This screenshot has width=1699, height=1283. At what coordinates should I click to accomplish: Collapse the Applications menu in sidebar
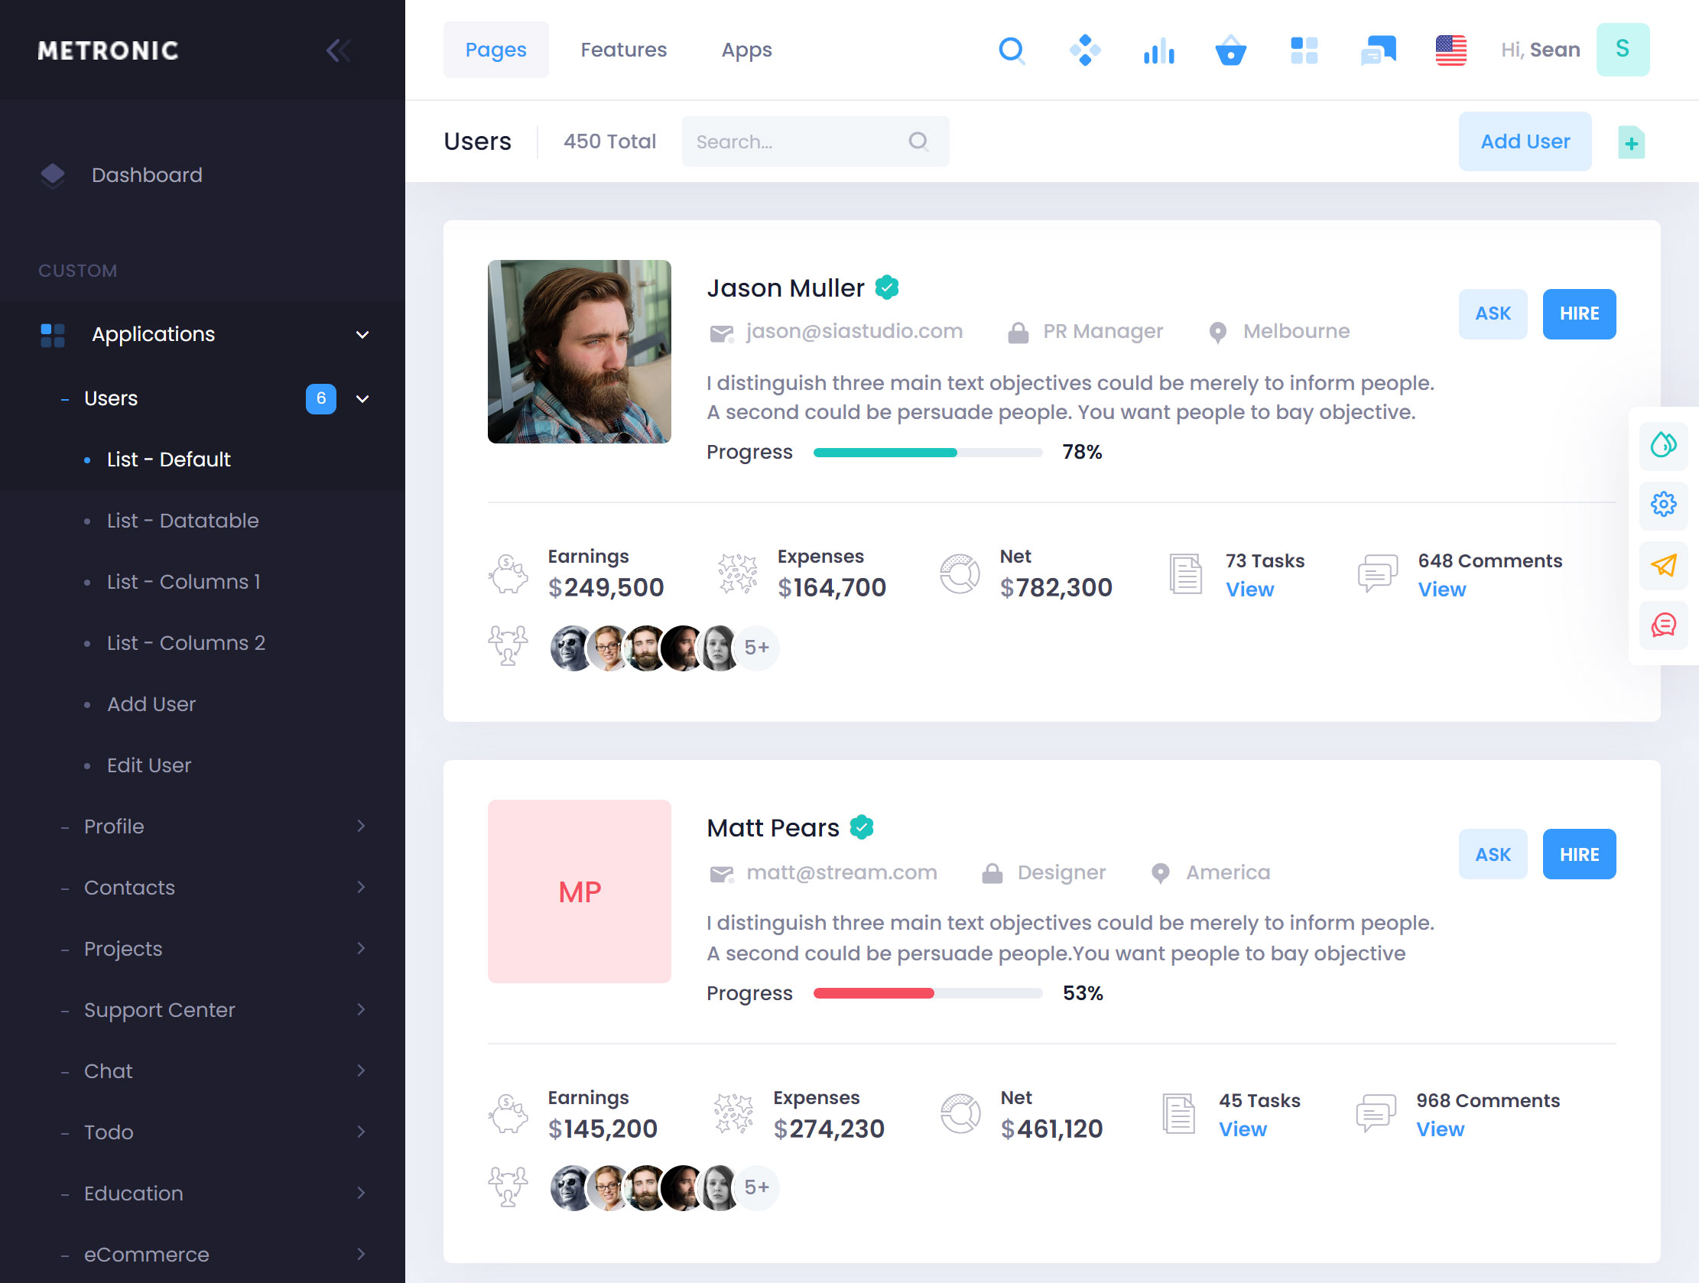(x=362, y=334)
